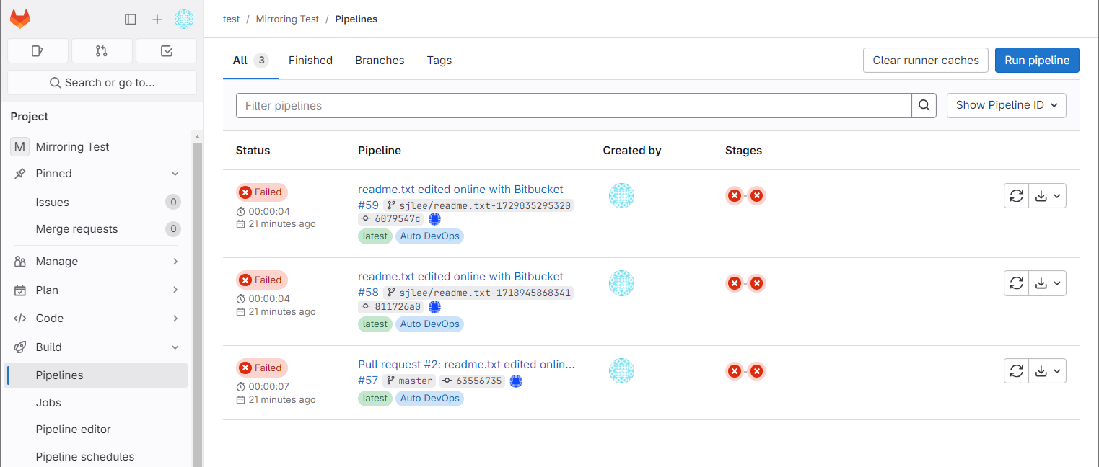Open download artifacts dropdown for pipeline #57

(x=1048, y=371)
